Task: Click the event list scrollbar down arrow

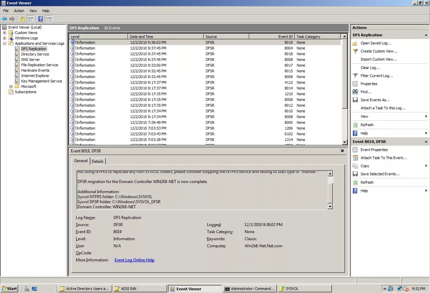Action: coord(345,143)
